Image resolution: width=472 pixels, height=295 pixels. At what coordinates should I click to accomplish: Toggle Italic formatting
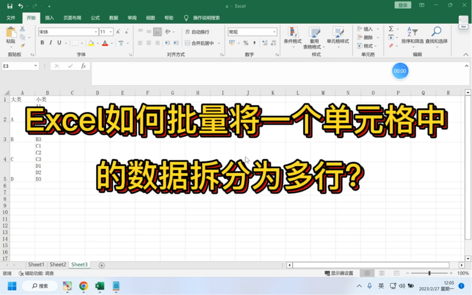click(51, 43)
